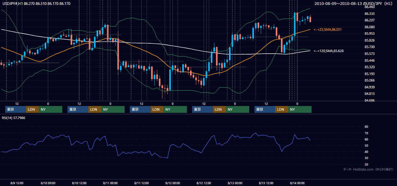This screenshot has height=186, width=397.
Task: Select the 85.700 price axis label
Action: coord(369,47)
